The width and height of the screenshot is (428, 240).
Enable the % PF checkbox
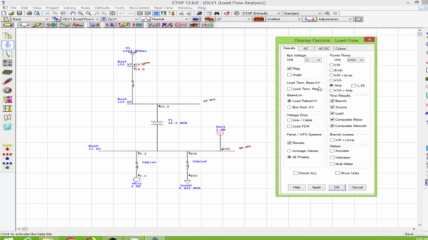point(354,86)
